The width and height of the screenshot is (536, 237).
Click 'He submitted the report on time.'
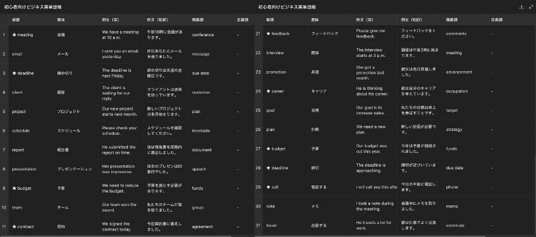click(x=119, y=150)
